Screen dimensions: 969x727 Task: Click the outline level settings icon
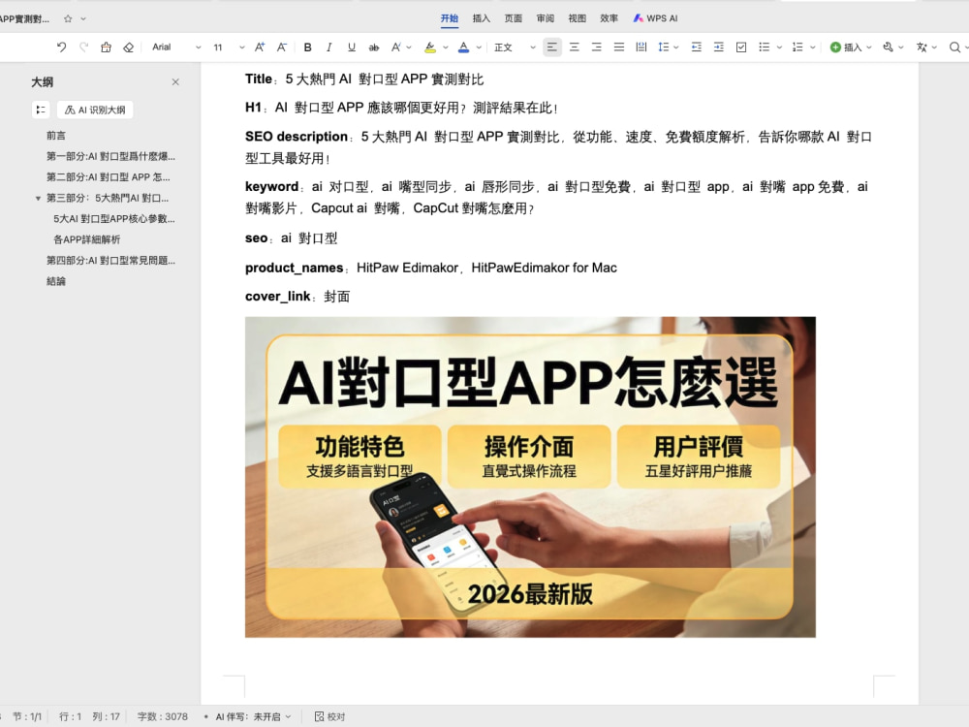click(x=40, y=110)
